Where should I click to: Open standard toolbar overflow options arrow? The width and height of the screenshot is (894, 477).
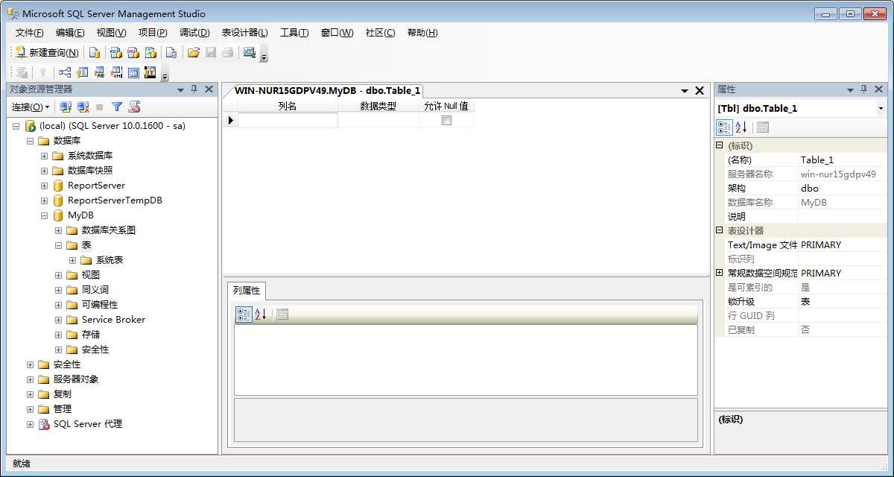tap(264, 56)
